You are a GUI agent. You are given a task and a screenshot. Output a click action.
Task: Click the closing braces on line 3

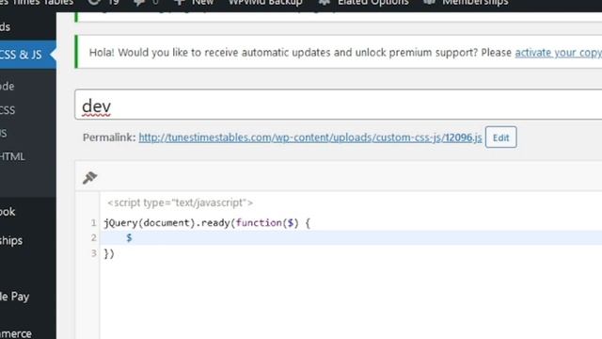(109, 253)
